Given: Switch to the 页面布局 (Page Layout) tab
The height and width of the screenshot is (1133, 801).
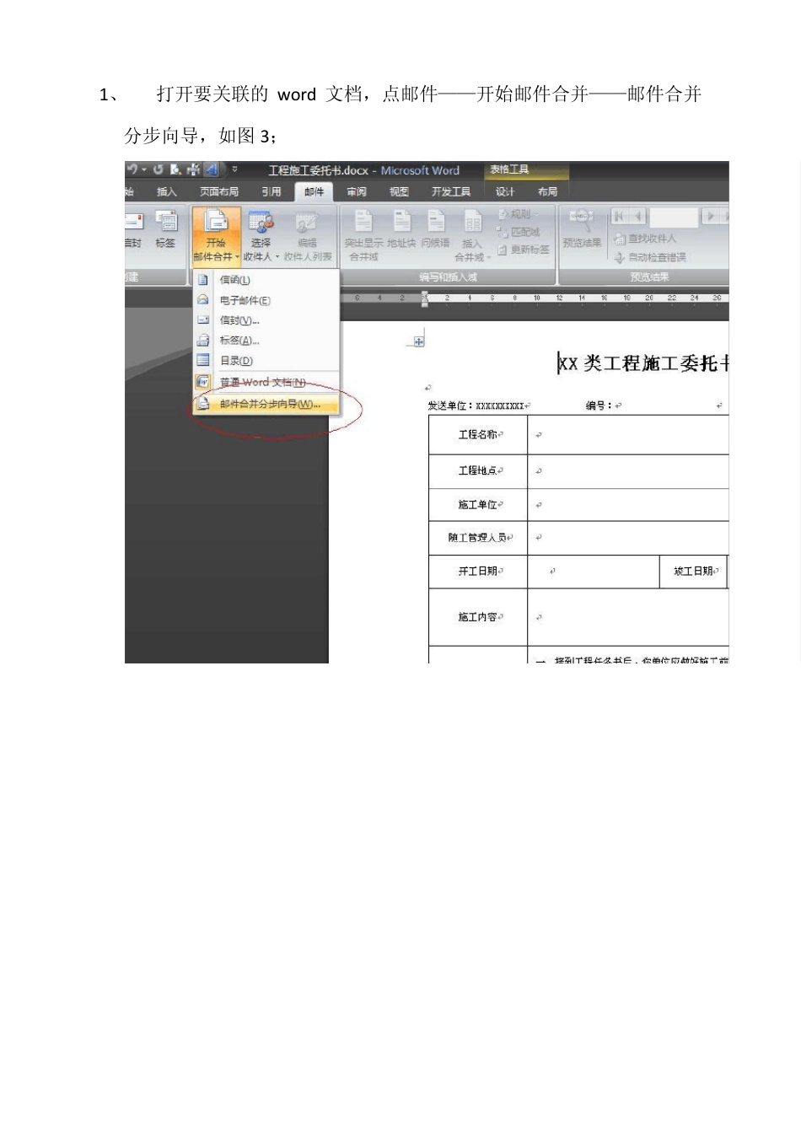Looking at the screenshot, I should point(219,192).
